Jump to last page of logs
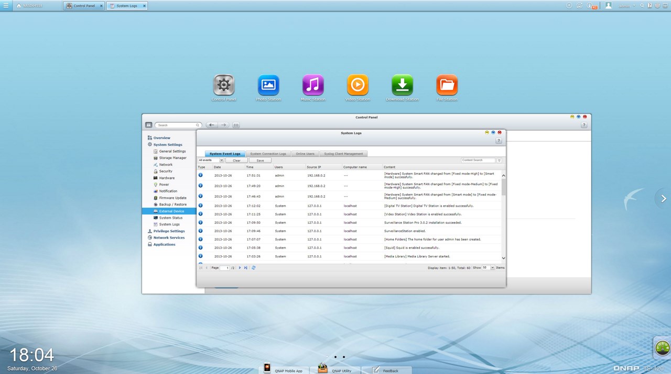 tap(245, 268)
